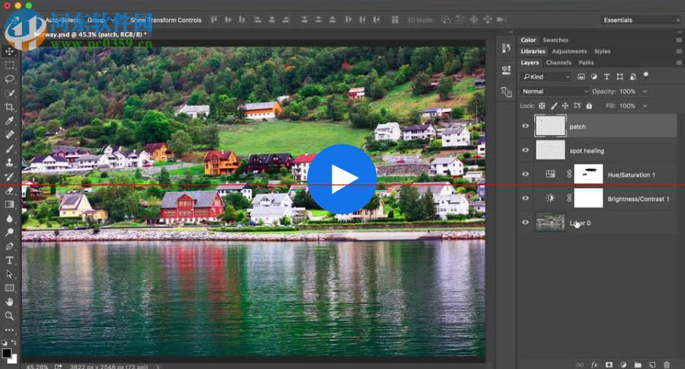Click the Add layer style fx icon
Image resolution: width=685 pixels, height=369 pixels.
coord(594,364)
